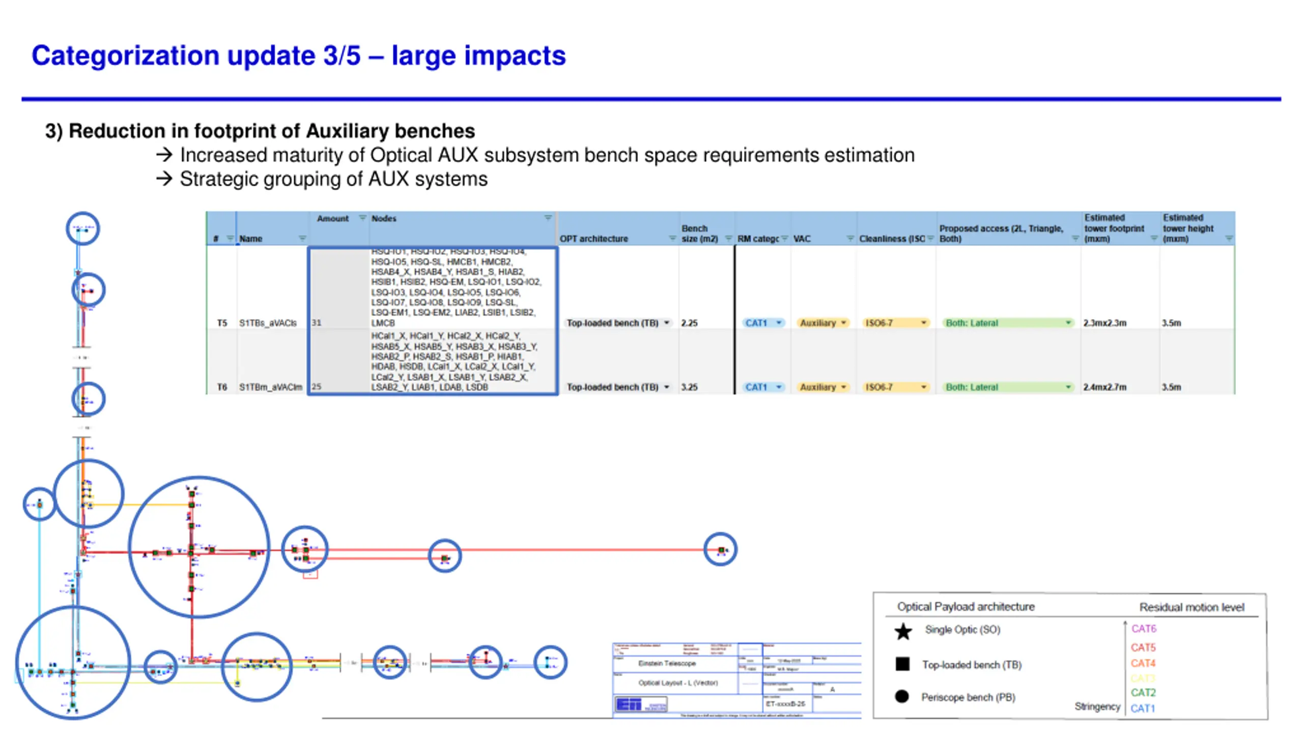Click the 3.5m tower height in row T5

click(x=1171, y=323)
